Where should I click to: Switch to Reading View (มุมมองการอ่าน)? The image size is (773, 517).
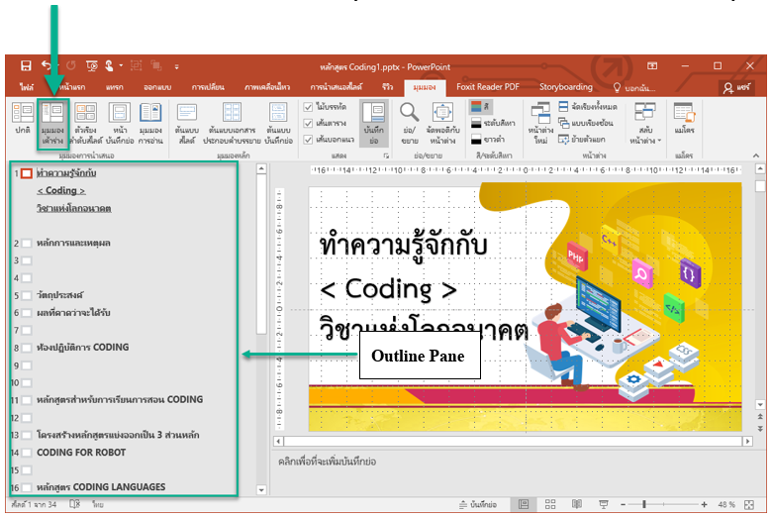pos(150,124)
